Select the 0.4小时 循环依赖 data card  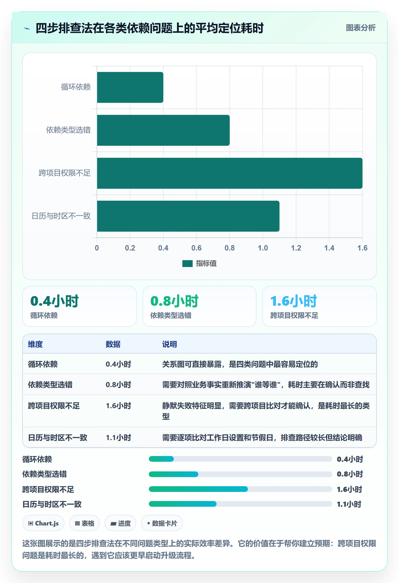[x=80, y=306]
